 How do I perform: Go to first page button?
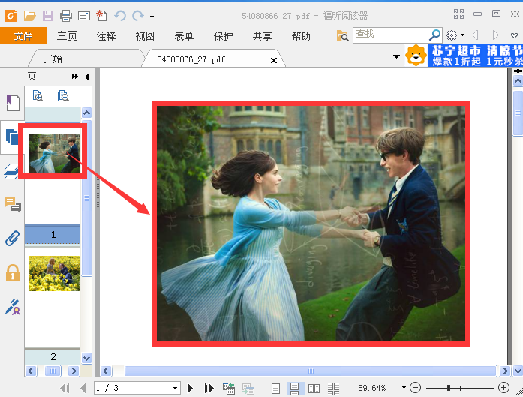coord(65,388)
